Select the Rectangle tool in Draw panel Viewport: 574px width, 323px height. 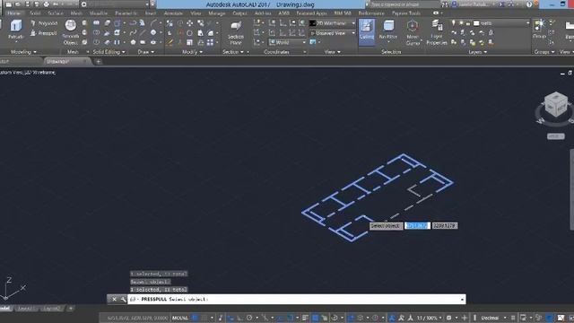(143, 42)
